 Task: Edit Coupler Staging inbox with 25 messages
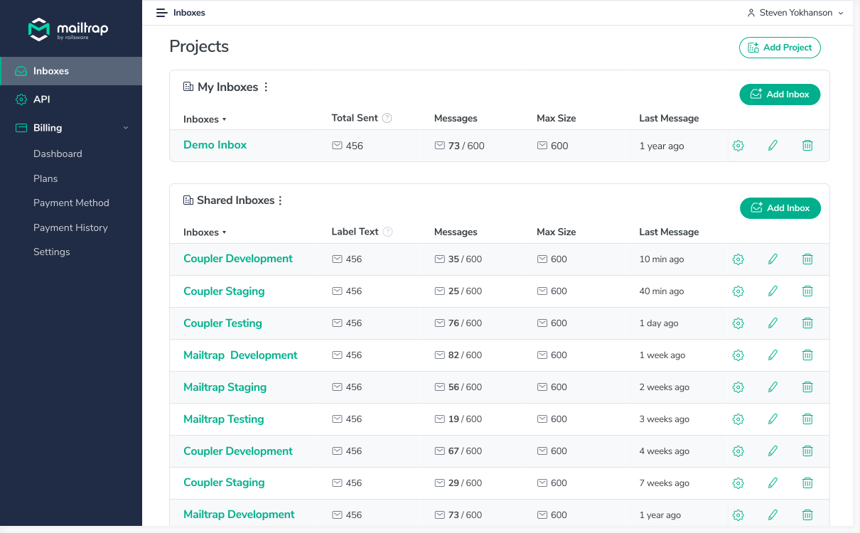(x=773, y=291)
